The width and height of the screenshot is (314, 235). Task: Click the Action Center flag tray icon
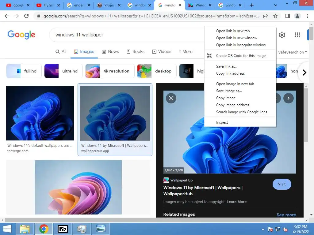270,229
